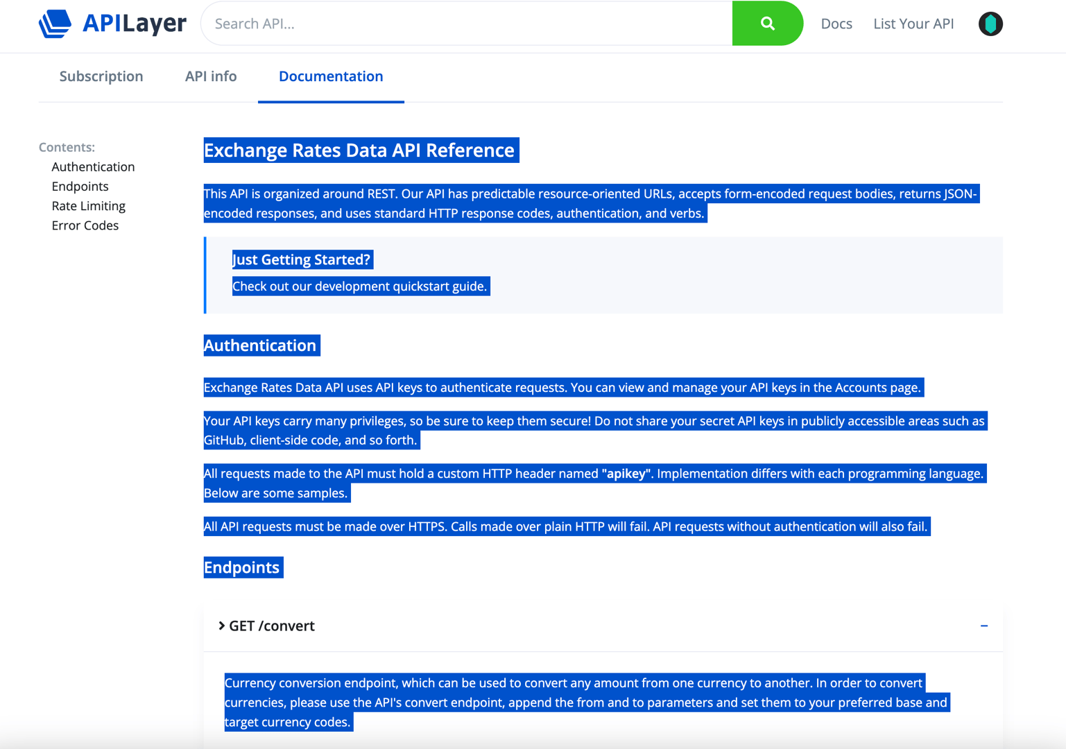Image resolution: width=1066 pixels, height=749 pixels.
Task: Open the user avatar profile icon
Action: [x=990, y=24]
